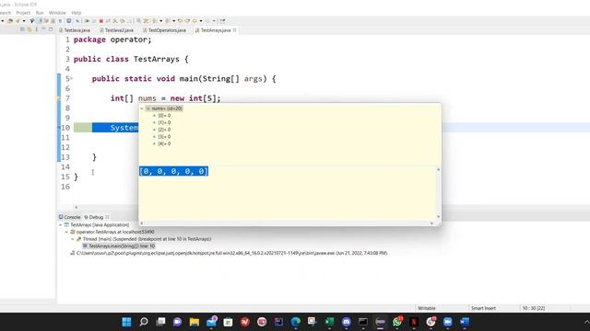Switch to TestJava.java editor tab

point(75,30)
